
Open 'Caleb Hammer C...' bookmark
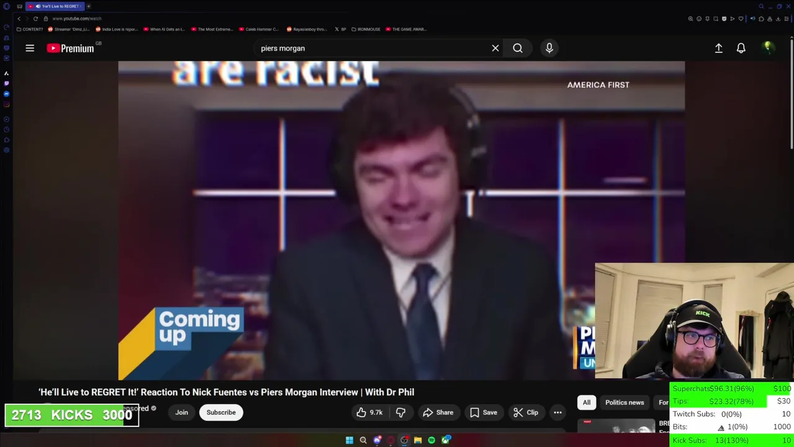coord(259,29)
